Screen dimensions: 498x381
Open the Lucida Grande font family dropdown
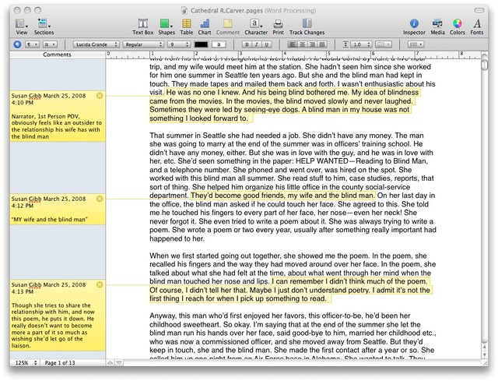[96, 44]
